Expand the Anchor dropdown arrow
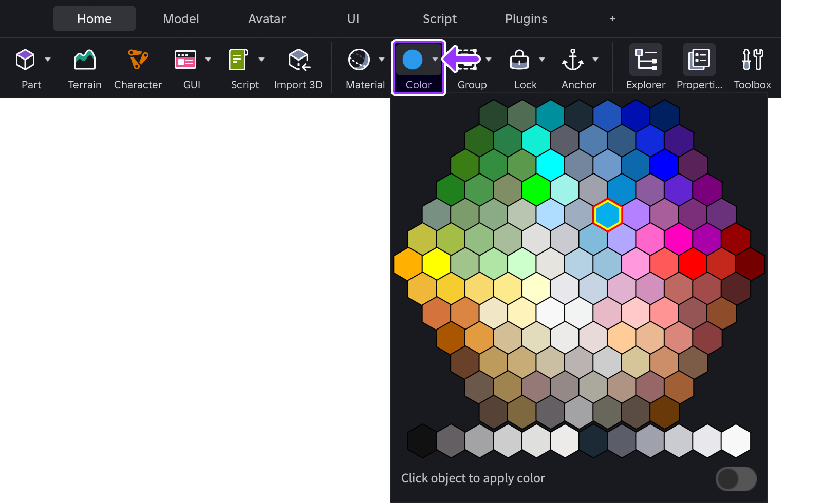This screenshot has width=822, height=503. (595, 60)
